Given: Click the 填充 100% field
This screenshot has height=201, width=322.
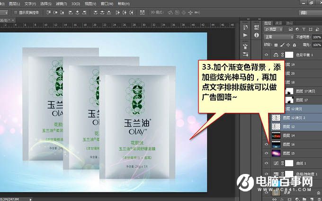Looking at the screenshot, I should click(317, 45).
